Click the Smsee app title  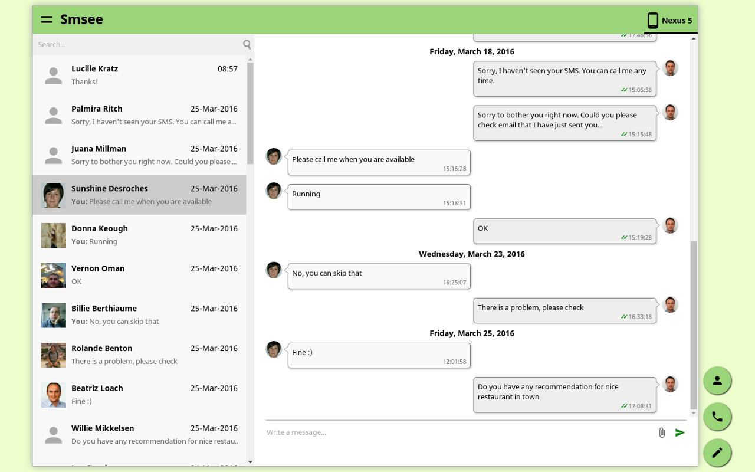pos(81,19)
